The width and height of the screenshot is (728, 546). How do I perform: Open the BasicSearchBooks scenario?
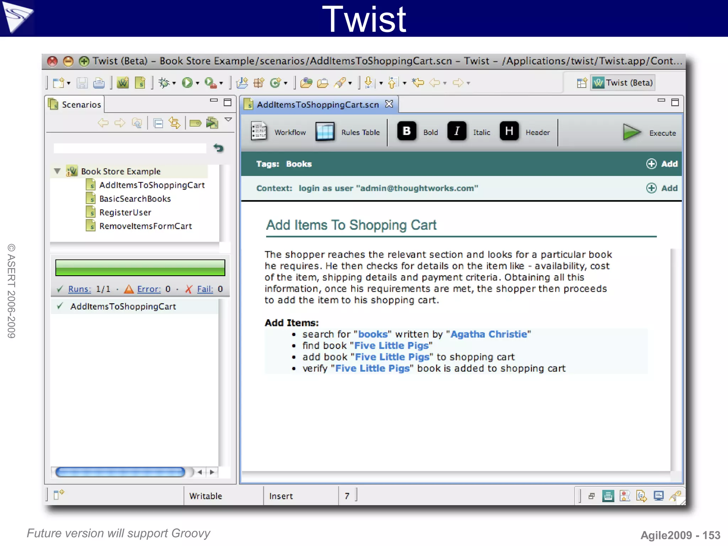pos(135,199)
